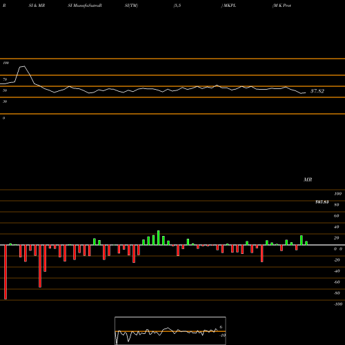Click the RSI value 37.82 label
Image resolution: width=345 pixels, height=345 pixels.
click(317, 91)
